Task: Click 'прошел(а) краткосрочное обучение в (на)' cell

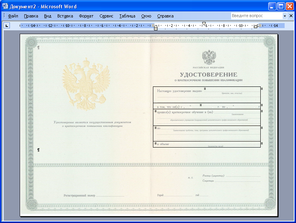Action: pos(207,117)
